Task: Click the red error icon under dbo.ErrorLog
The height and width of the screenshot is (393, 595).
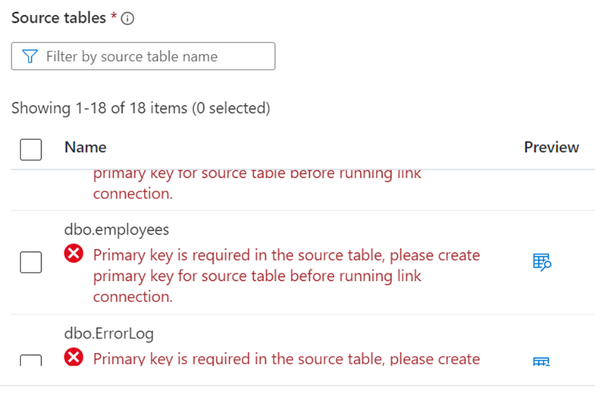Action: (x=74, y=357)
